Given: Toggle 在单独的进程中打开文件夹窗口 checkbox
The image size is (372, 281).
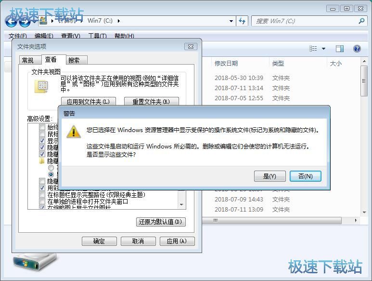Looking at the screenshot, I should pos(42,201).
